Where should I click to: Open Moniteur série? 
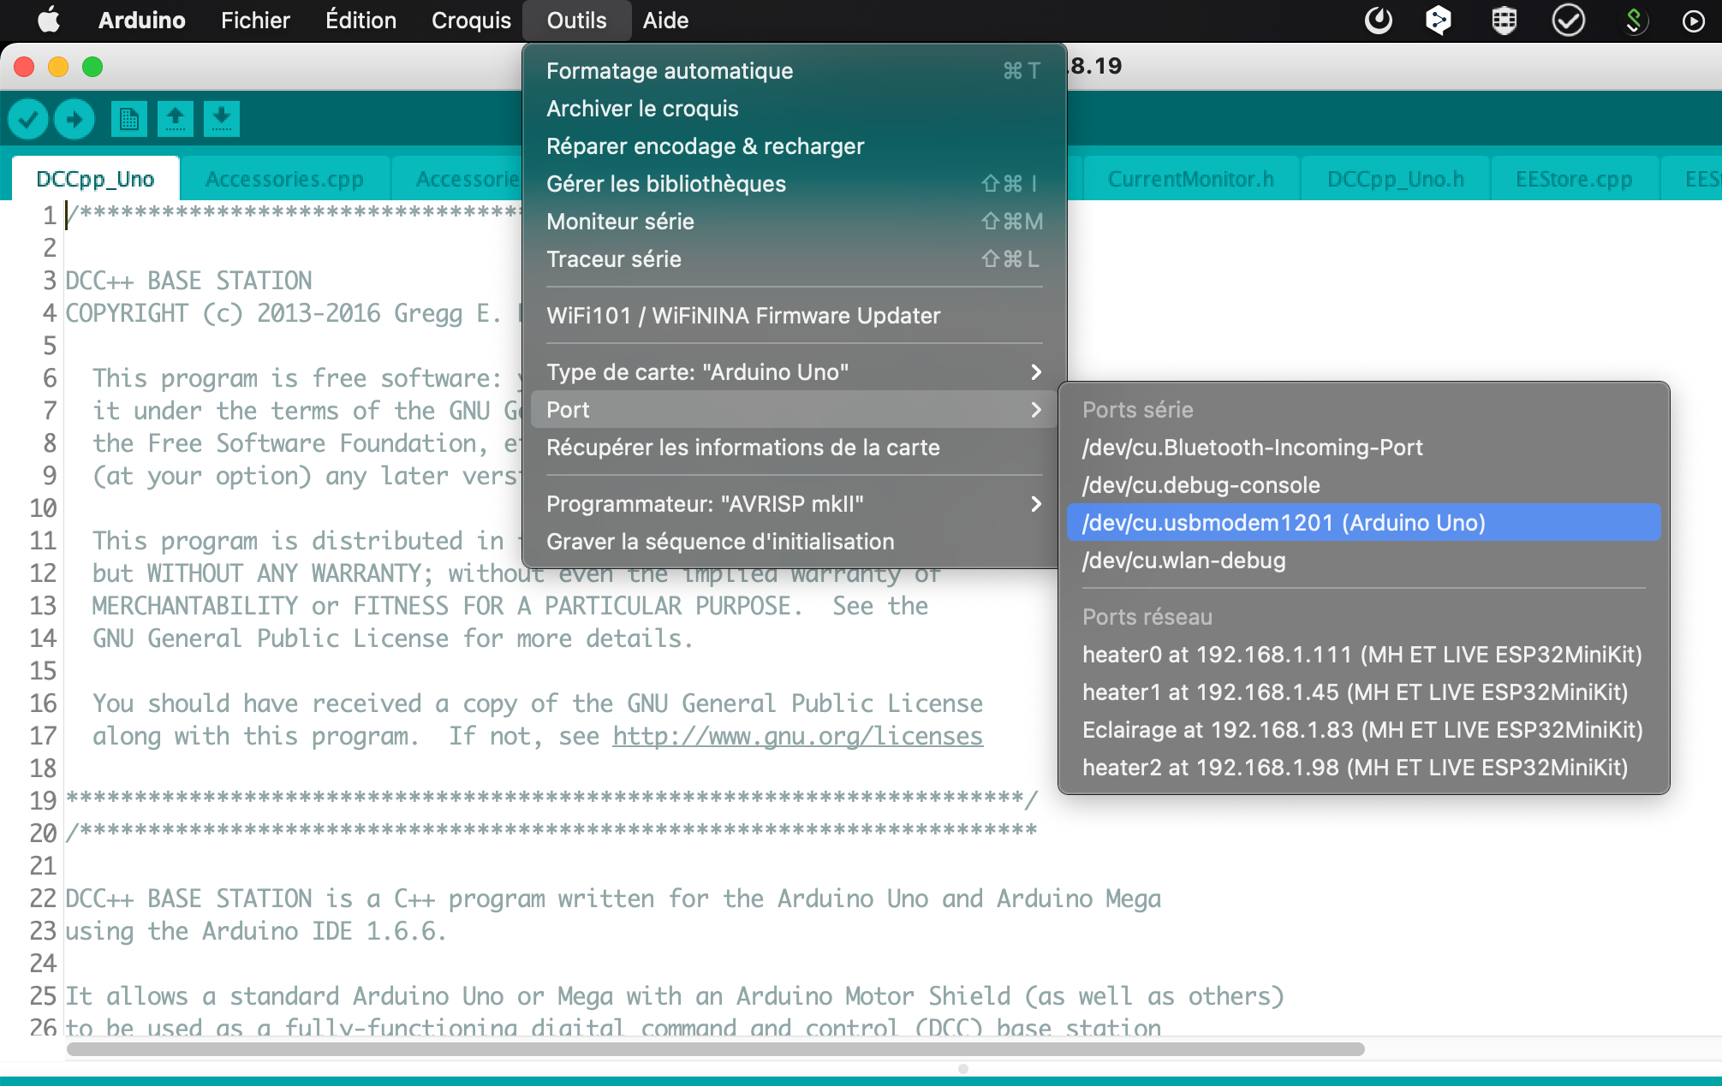tap(794, 222)
